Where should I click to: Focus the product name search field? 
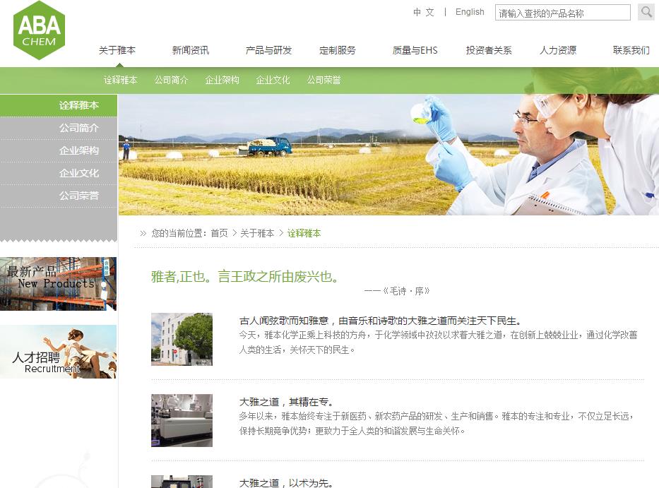563,13
